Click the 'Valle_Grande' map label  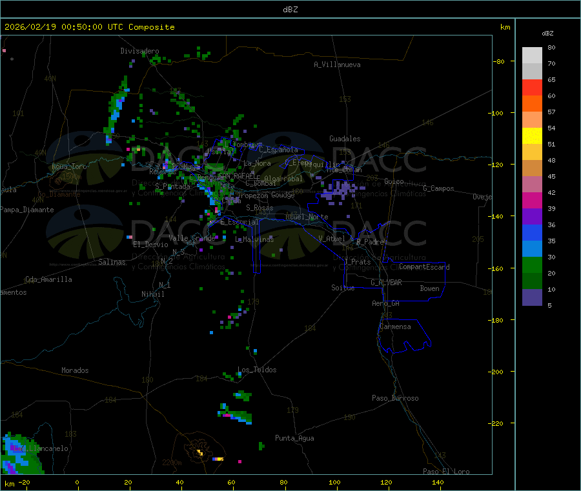pos(192,237)
